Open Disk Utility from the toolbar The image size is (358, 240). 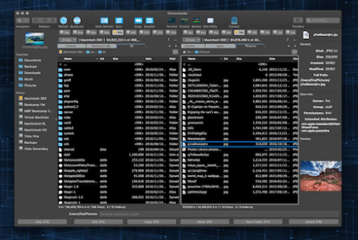210,21
